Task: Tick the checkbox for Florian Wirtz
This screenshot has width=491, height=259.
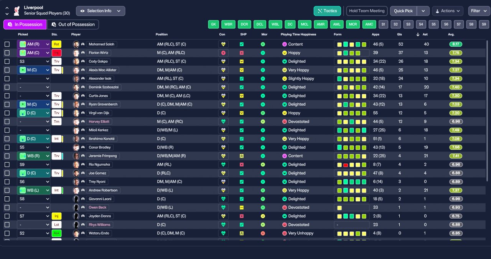Action: click(7, 53)
